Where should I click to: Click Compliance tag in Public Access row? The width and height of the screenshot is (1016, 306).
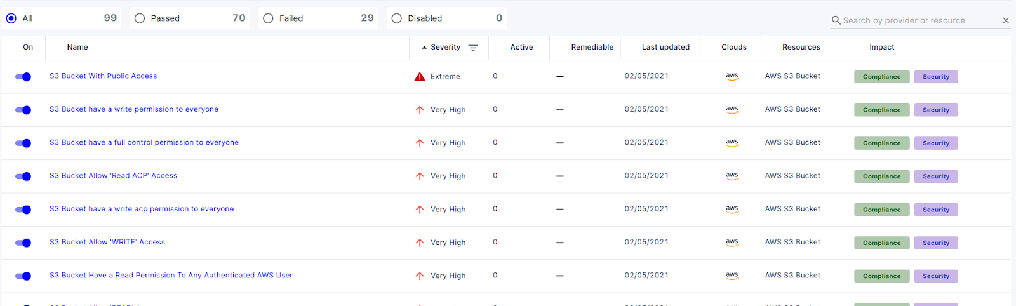(x=882, y=77)
